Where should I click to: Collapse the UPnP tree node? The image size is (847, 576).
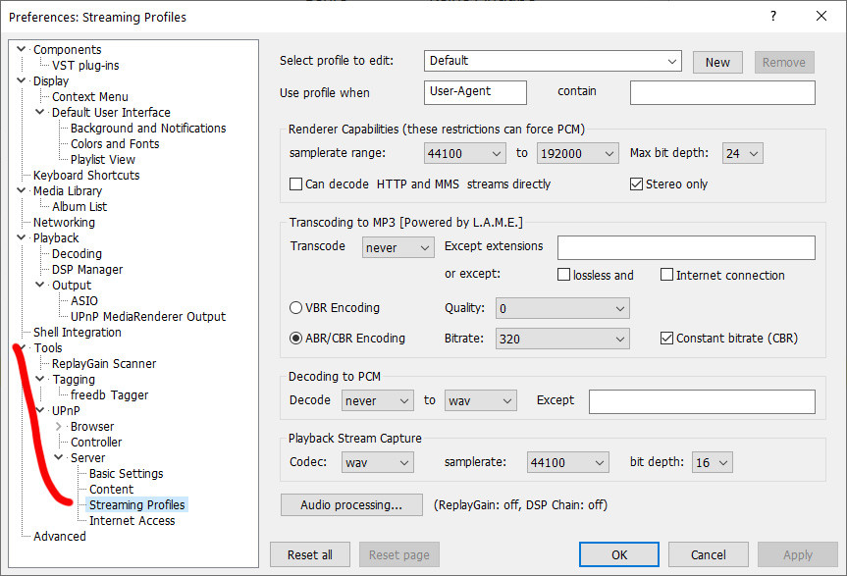pos(40,411)
